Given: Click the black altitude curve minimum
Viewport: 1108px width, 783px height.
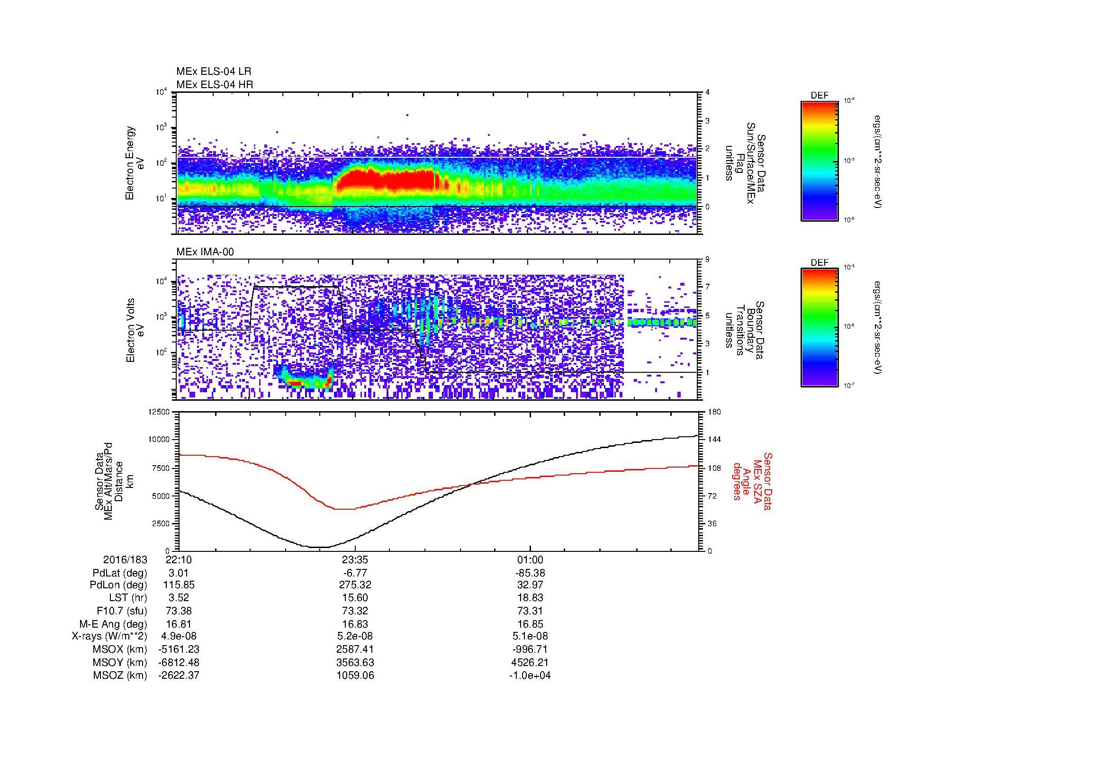Looking at the screenshot, I should click(x=318, y=547).
